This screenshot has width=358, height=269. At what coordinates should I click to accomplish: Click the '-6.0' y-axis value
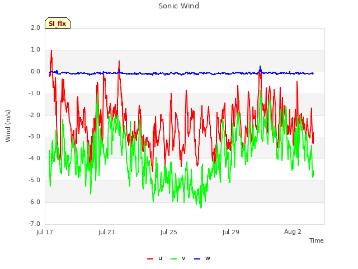click(x=35, y=202)
